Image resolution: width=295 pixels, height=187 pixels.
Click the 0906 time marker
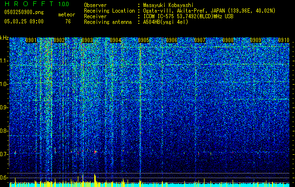click(172, 40)
